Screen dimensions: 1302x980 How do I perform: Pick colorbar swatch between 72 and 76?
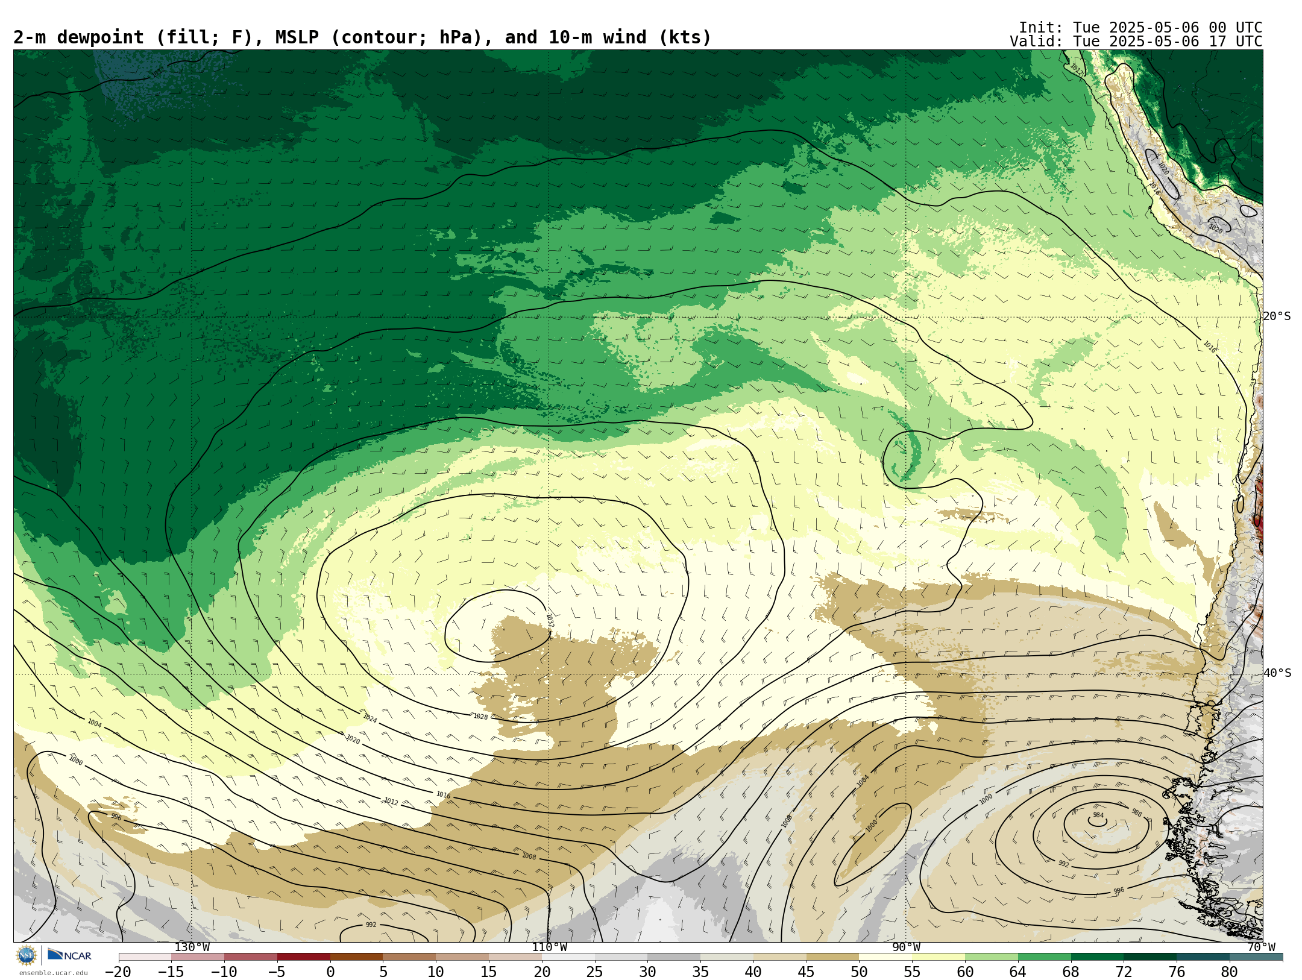pos(1150,957)
